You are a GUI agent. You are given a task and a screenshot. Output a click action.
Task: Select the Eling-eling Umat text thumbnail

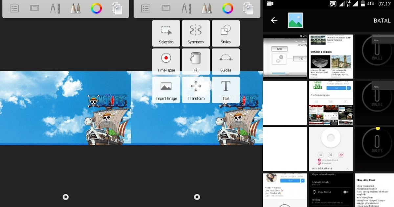point(374,190)
